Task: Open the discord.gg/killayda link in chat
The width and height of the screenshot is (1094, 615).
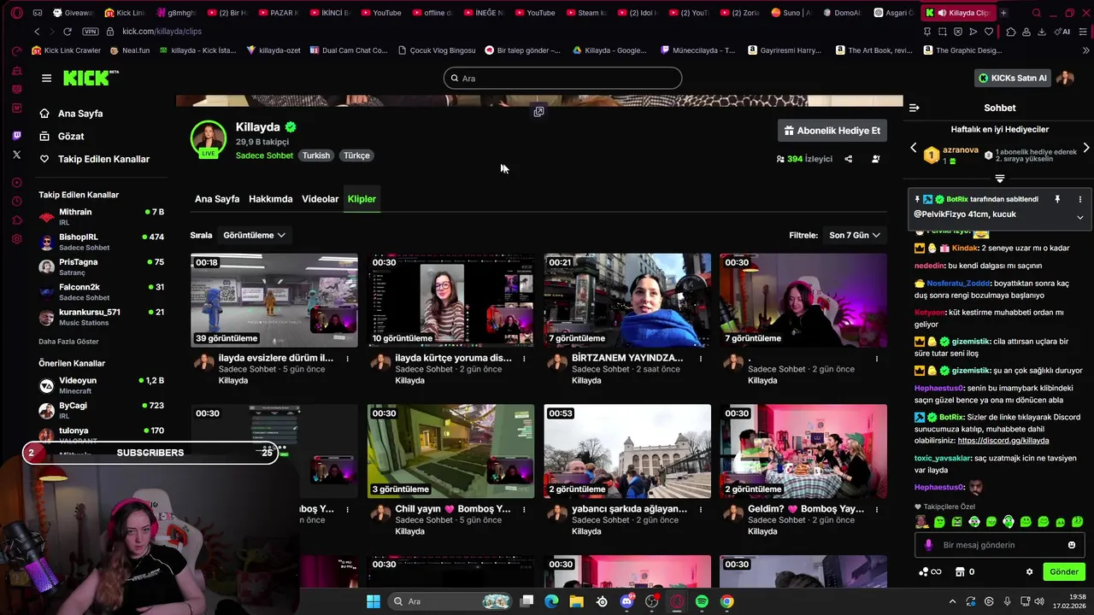Action: click(1003, 441)
